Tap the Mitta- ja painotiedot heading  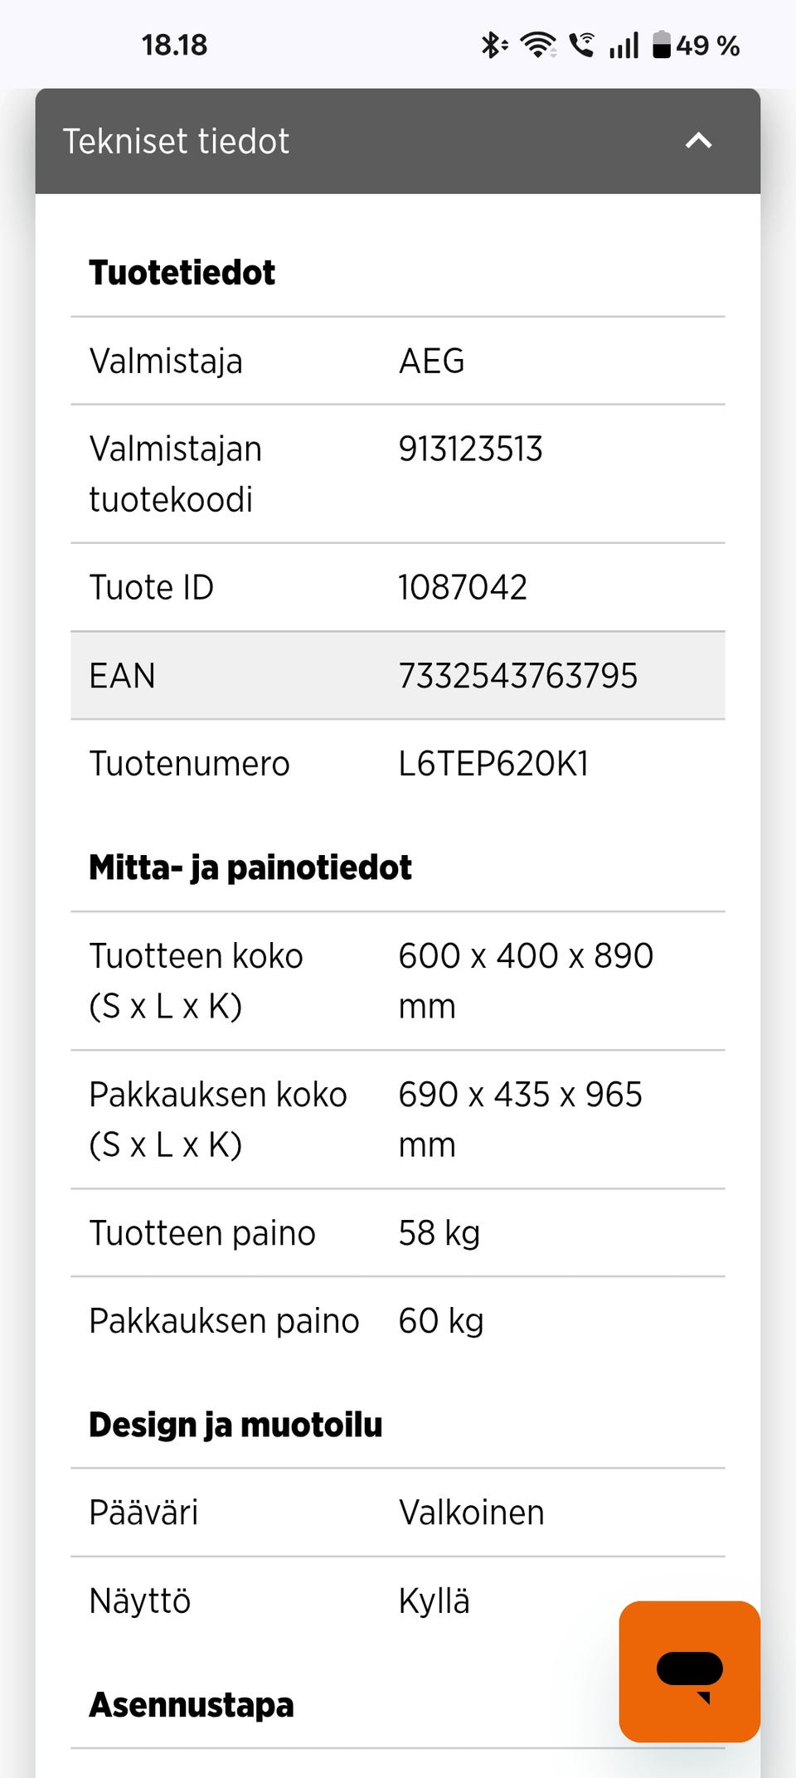[x=250, y=867]
